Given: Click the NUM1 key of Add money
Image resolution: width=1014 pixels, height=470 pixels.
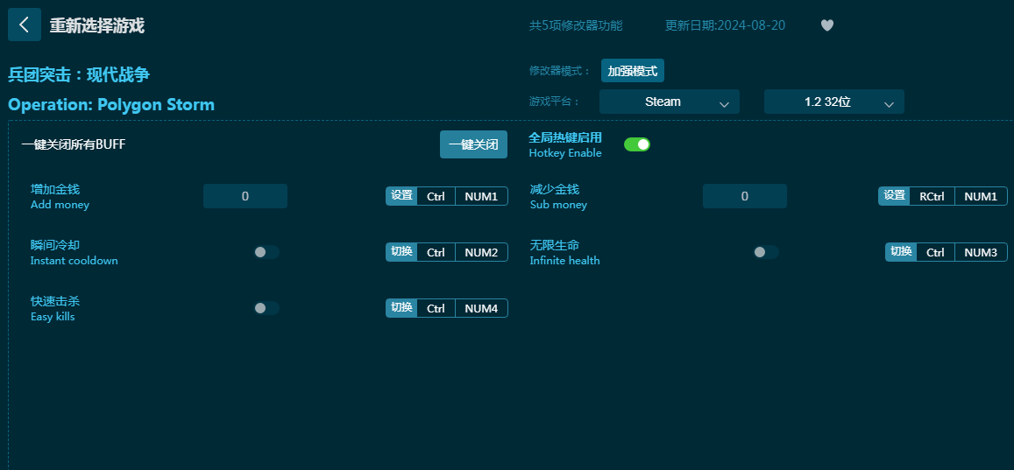Looking at the screenshot, I should pyautogui.click(x=481, y=196).
